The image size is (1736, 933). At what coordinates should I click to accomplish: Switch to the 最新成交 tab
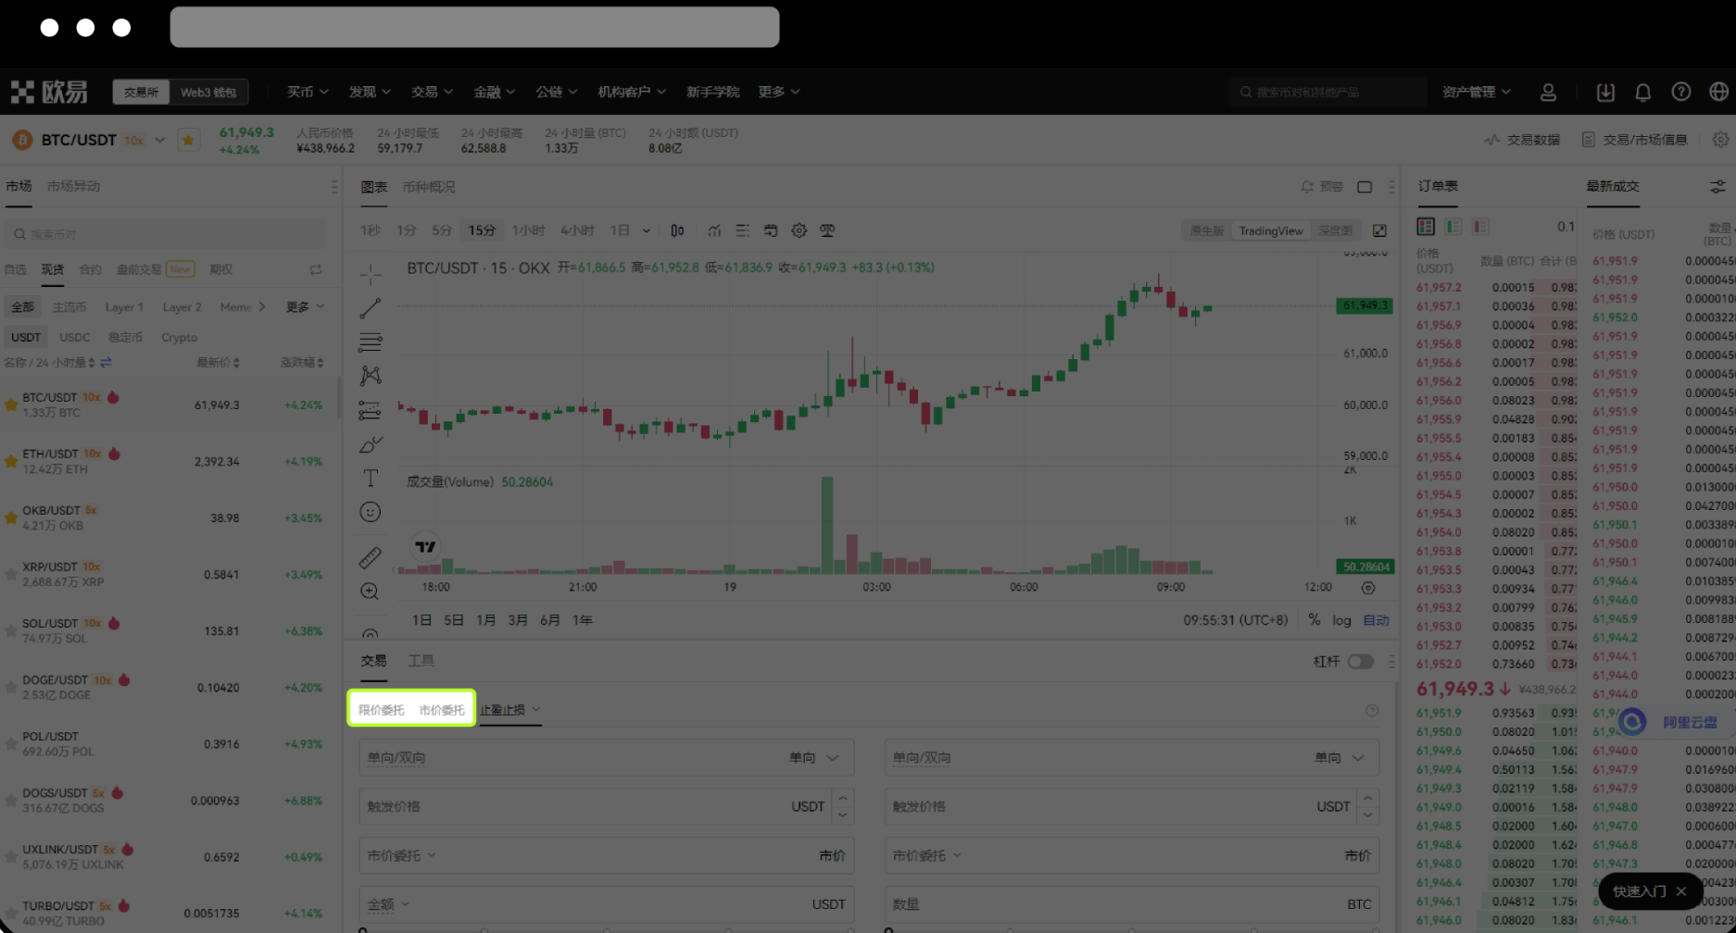click(1613, 186)
